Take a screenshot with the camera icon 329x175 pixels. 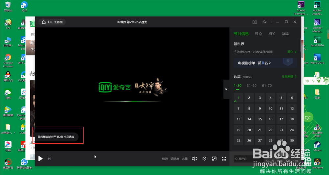click(x=255, y=22)
